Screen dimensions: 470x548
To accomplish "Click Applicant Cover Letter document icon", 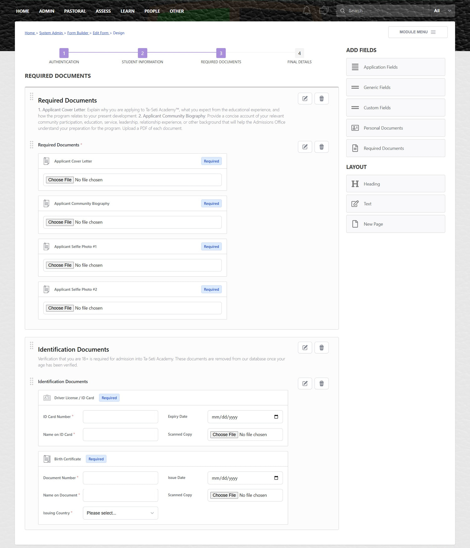I will pos(46,161).
